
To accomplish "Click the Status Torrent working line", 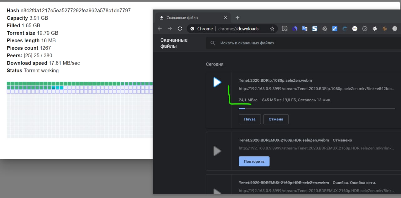I will tap(33, 71).
